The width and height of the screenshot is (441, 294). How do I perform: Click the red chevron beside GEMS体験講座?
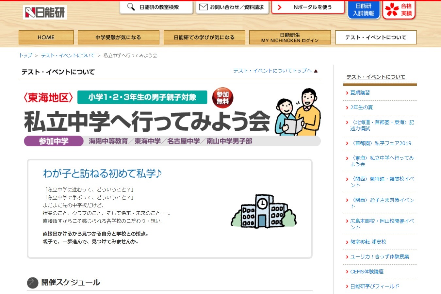point(347,272)
